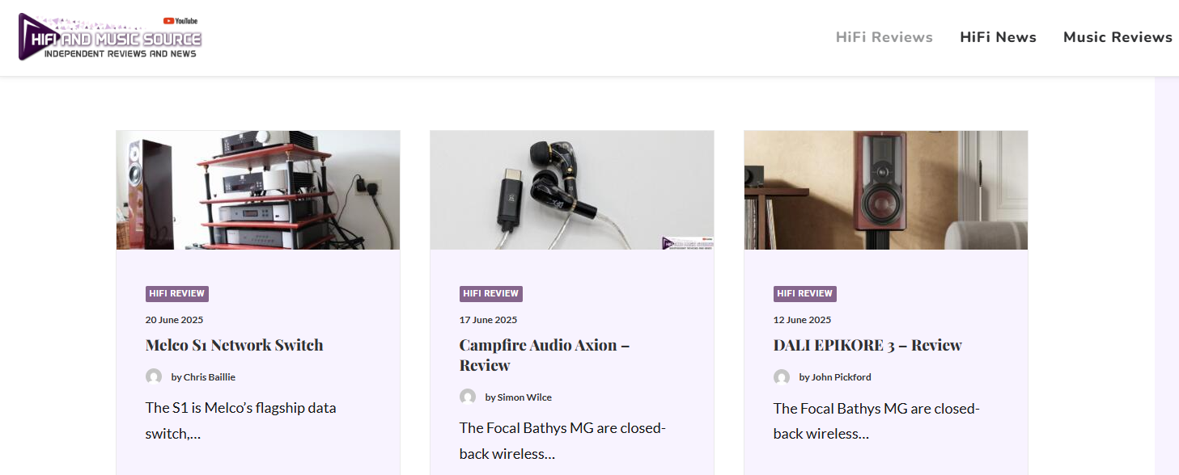This screenshot has width=1179, height=475.
Task: Click Chris Baillie's author avatar icon
Action: [154, 376]
